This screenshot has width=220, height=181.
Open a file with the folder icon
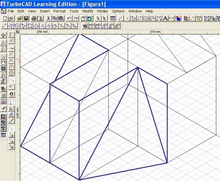(x=19, y=18)
